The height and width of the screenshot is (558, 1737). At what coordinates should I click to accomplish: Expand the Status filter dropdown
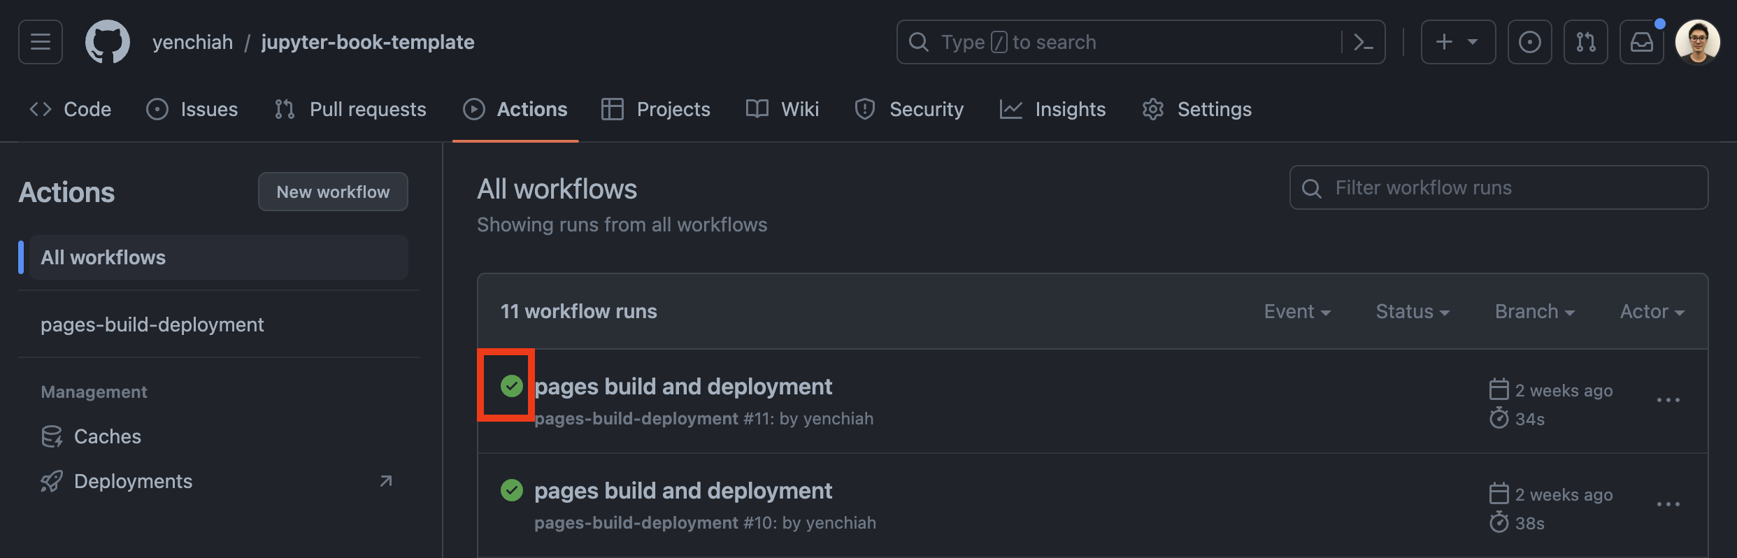(1412, 312)
